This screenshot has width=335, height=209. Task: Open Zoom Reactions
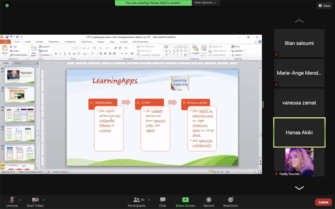[231, 202]
